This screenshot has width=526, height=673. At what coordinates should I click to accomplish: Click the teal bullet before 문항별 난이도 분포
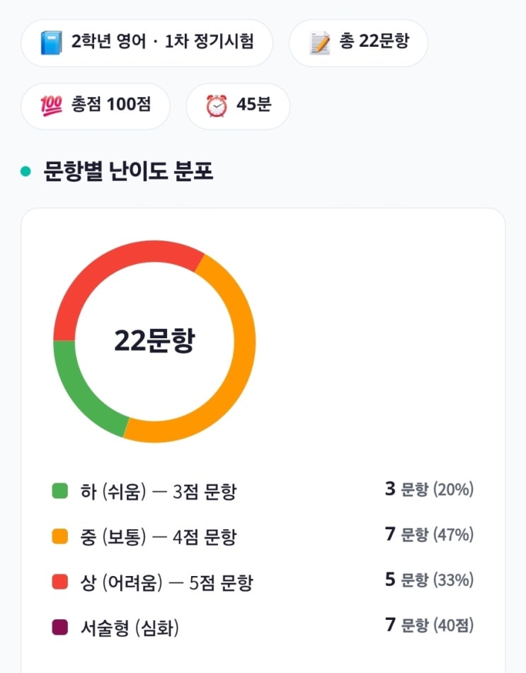(26, 171)
